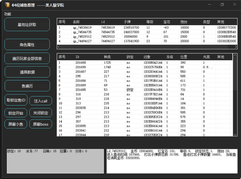This screenshot has height=179, width=241.
Task: Click the 取锁定鱼ID button
Action: point(16,100)
